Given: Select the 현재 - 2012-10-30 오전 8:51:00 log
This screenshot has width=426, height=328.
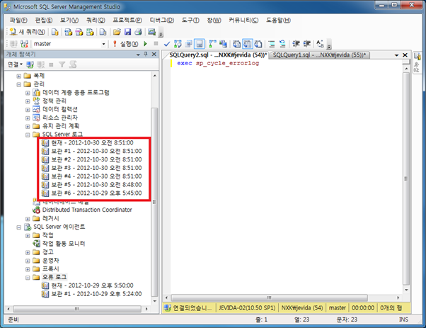Looking at the screenshot, I should [x=93, y=143].
